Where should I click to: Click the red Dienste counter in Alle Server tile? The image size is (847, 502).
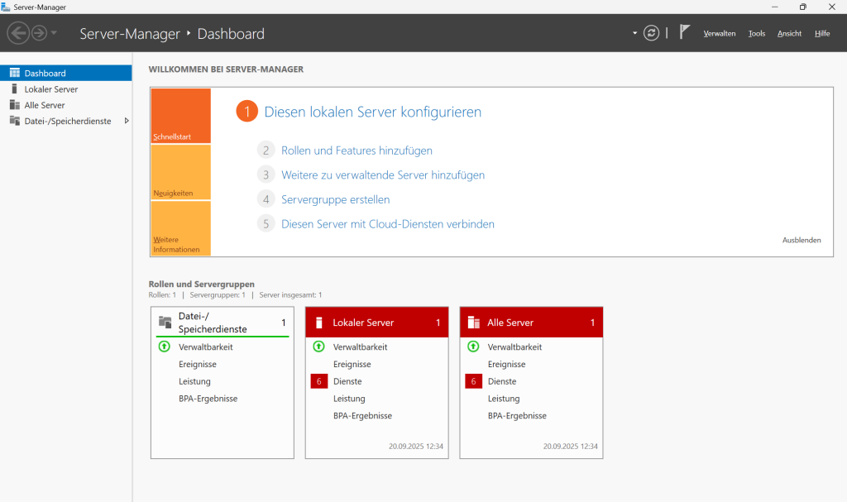pyautogui.click(x=473, y=381)
